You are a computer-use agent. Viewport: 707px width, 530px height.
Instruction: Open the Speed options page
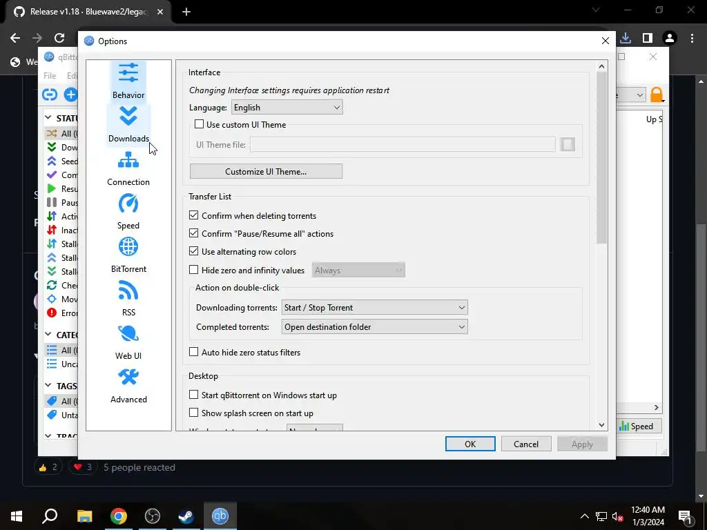tap(128, 212)
